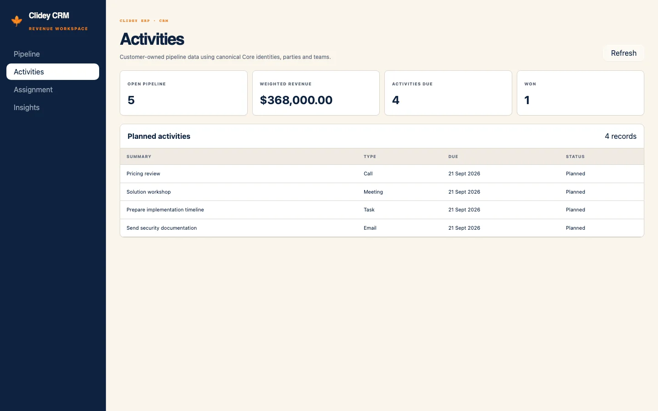
Task: Click the Activities page title
Action: (152, 39)
